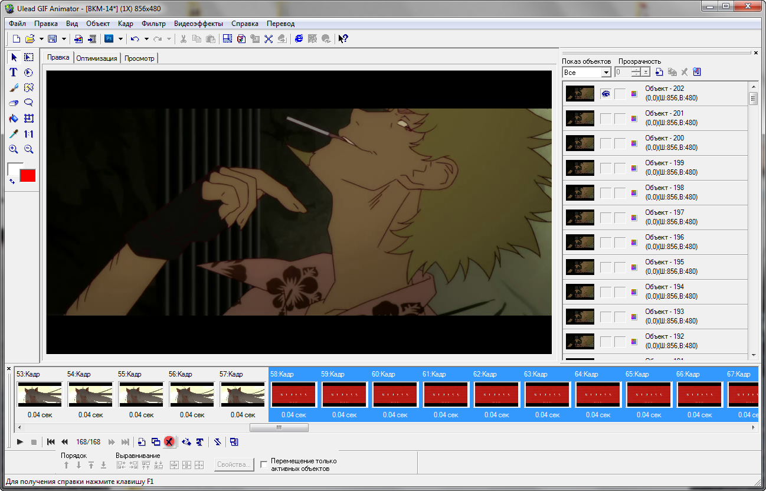Select frame thumbnail 55:Кадр

coord(141,394)
